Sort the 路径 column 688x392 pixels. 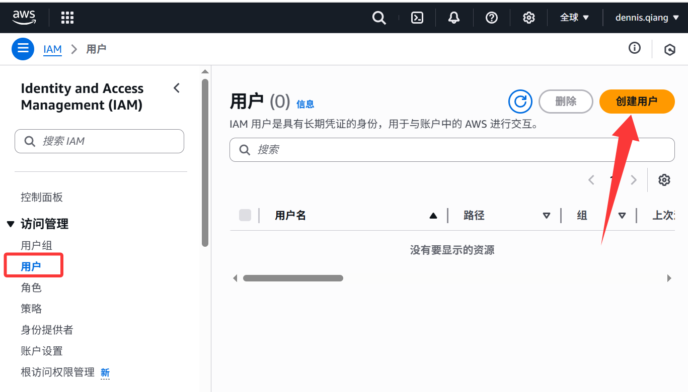tap(547, 216)
